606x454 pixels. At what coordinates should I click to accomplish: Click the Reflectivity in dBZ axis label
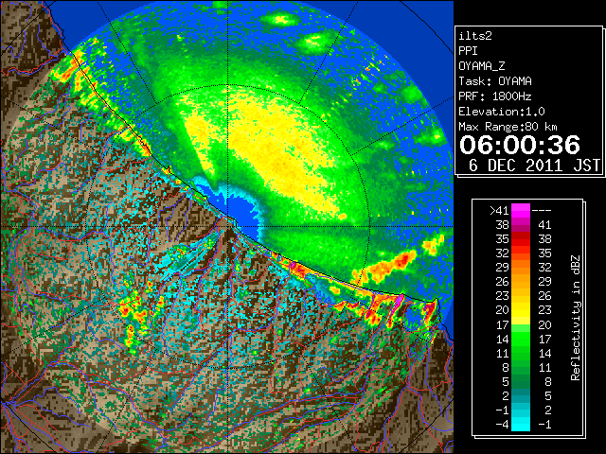point(576,318)
